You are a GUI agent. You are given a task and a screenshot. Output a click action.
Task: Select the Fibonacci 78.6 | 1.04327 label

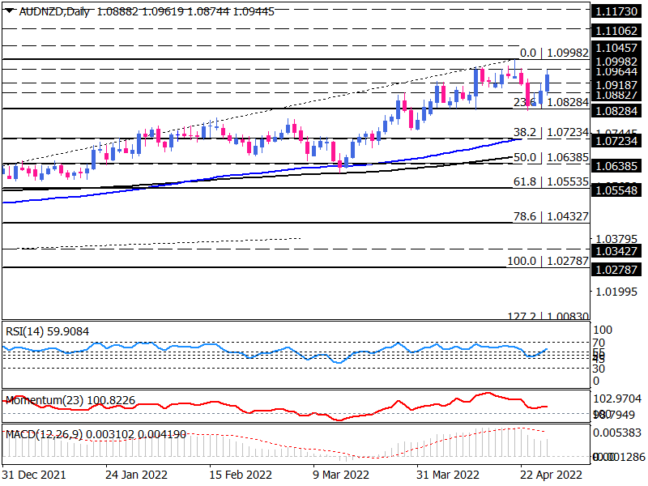click(551, 216)
